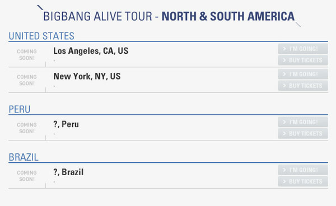Click Coming Soon label beside Peru
Viewport: 336px width, 206px height.
[x=27, y=128]
